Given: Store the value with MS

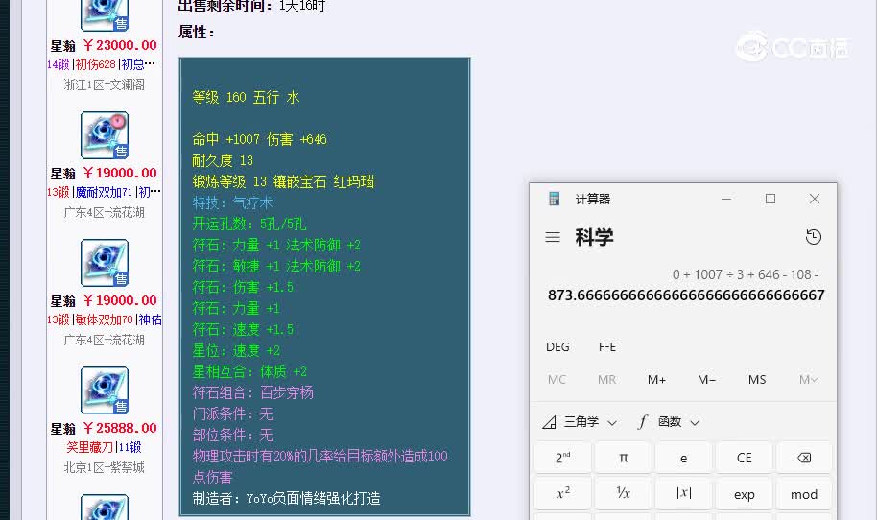Looking at the screenshot, I should click(x=757, y=380).
